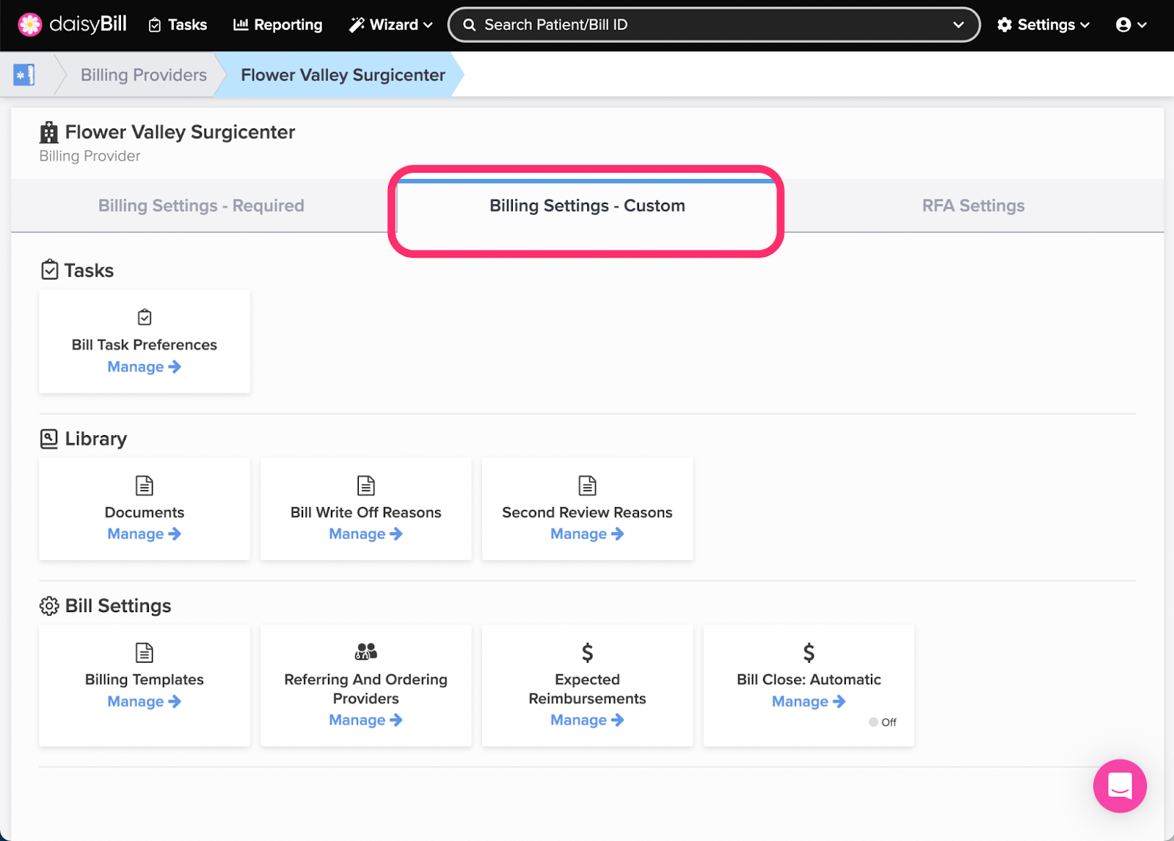
Task: Go to Billing Providers breadcrumb
Action: [x=144, y=75]
